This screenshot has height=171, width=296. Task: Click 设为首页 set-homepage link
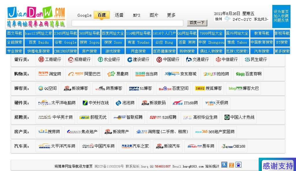(x=281, y=12)
